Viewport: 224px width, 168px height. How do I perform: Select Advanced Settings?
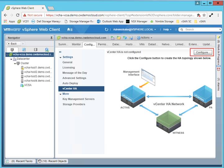(x=74, y=78)
